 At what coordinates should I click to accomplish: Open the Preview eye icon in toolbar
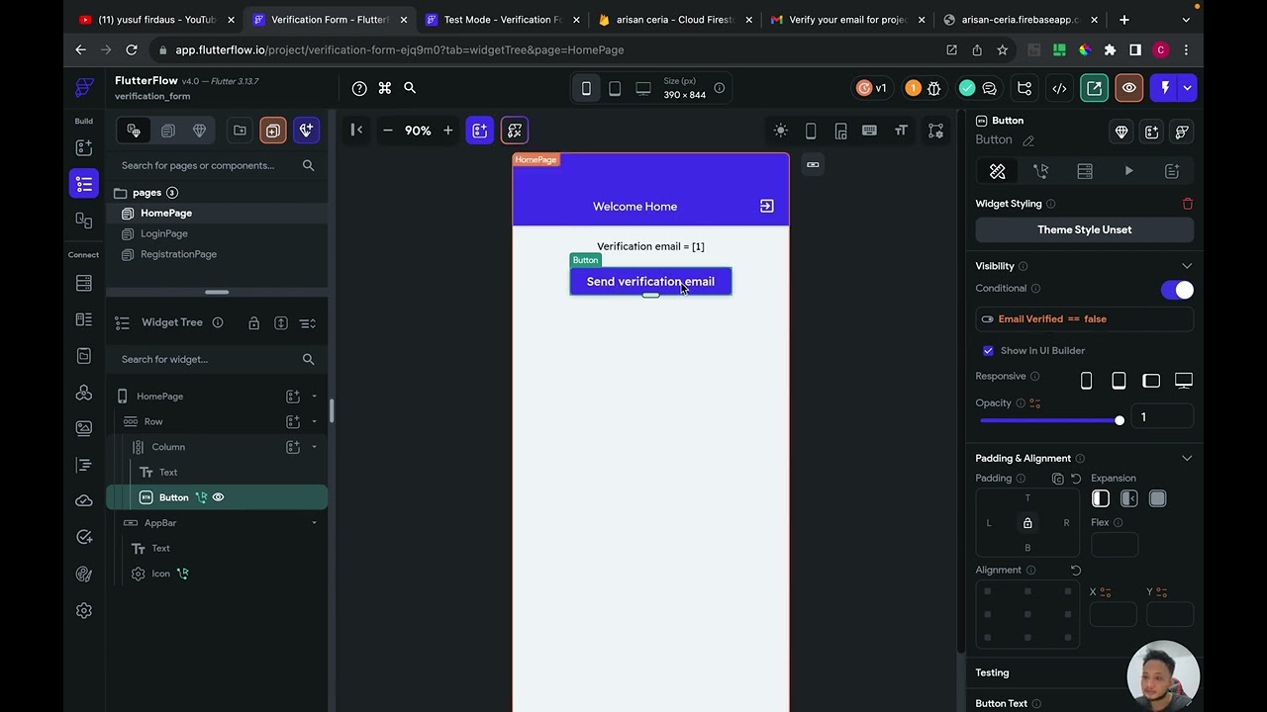pos(1128,88)
